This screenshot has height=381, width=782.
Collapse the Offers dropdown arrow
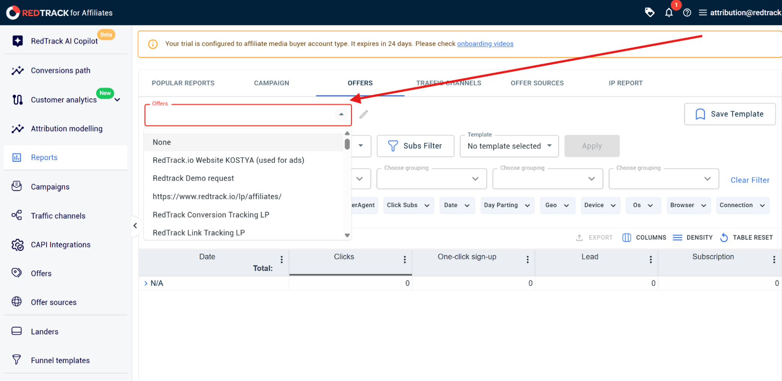(x=341, y=114)
